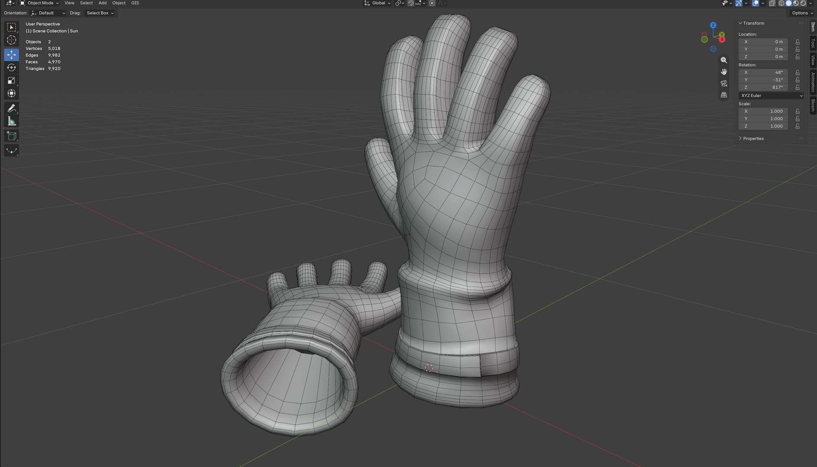
Task: Switch perspective/orthographic grid icon
Action: [x=723, y=95]
